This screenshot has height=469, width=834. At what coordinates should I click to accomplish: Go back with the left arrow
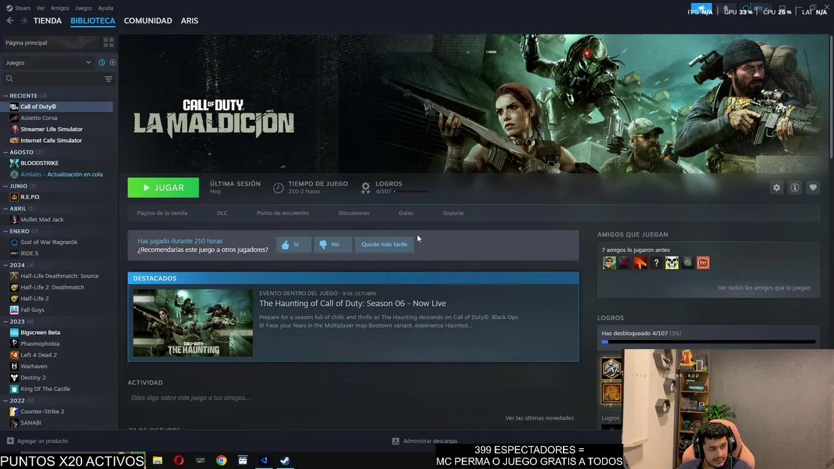click(10, 21)
